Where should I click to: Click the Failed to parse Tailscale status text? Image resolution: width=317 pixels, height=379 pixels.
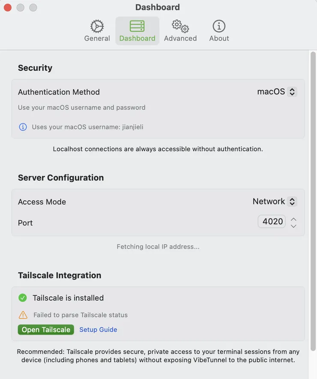tap(81, 315)
